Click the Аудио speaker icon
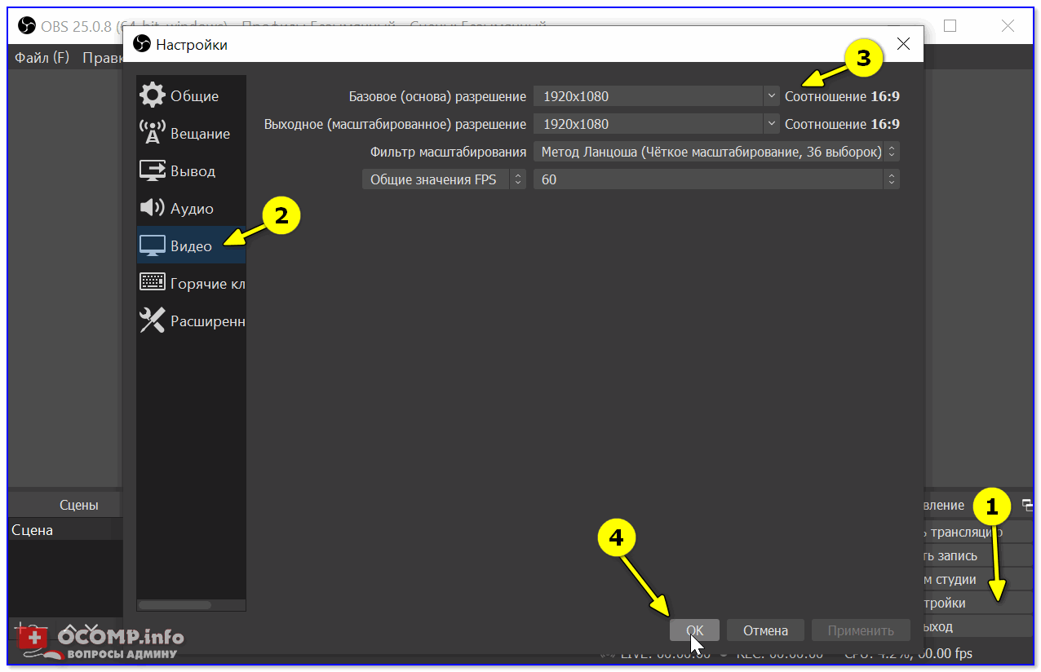The width and height of the screenshot is (1041, 672). 152,208
